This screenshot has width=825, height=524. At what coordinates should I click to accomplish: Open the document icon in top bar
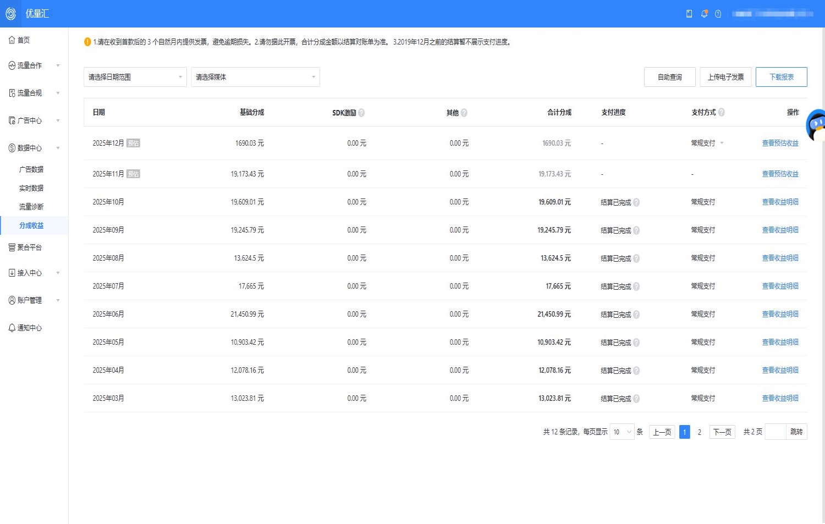click(689, 14)
